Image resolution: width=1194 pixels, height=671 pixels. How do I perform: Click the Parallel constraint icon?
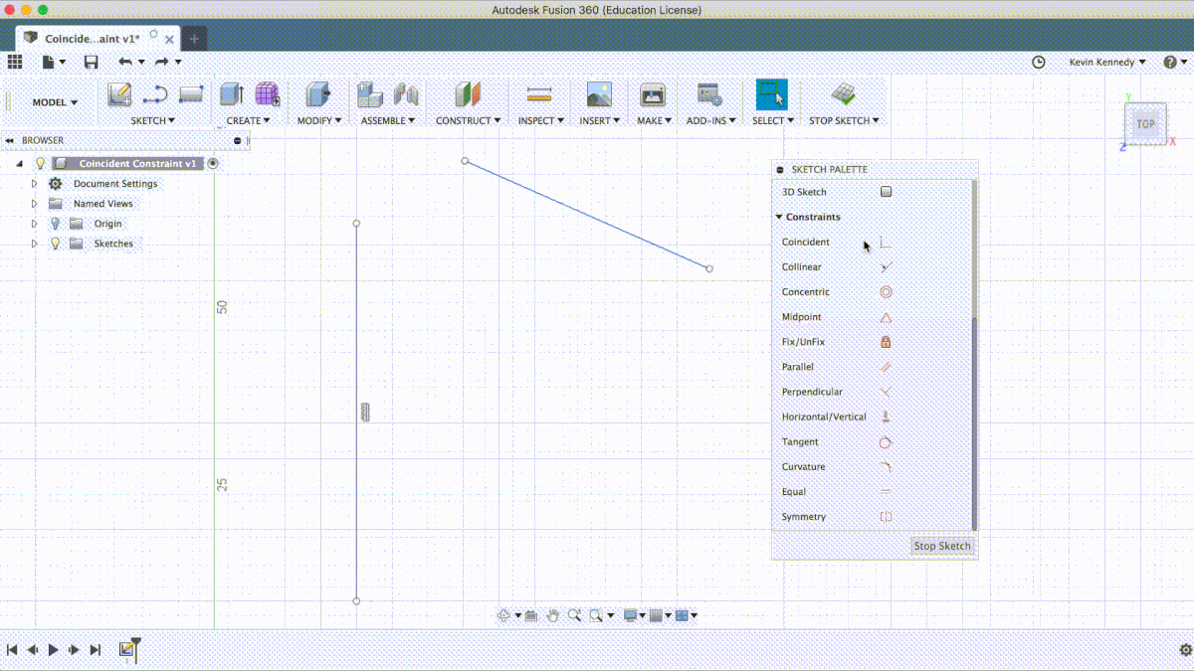click(x=886, y=367)
